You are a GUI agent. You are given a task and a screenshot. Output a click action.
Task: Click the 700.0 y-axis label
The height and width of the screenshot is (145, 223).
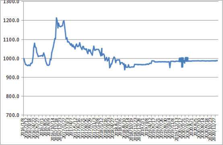tap(12, 115)
